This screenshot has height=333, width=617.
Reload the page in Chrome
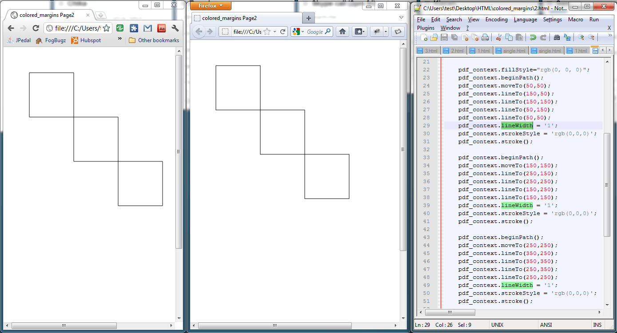(x=36, y=28)
